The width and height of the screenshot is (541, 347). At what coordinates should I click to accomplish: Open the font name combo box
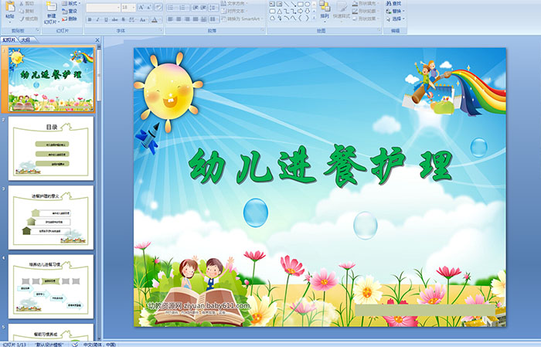(103, 7)
